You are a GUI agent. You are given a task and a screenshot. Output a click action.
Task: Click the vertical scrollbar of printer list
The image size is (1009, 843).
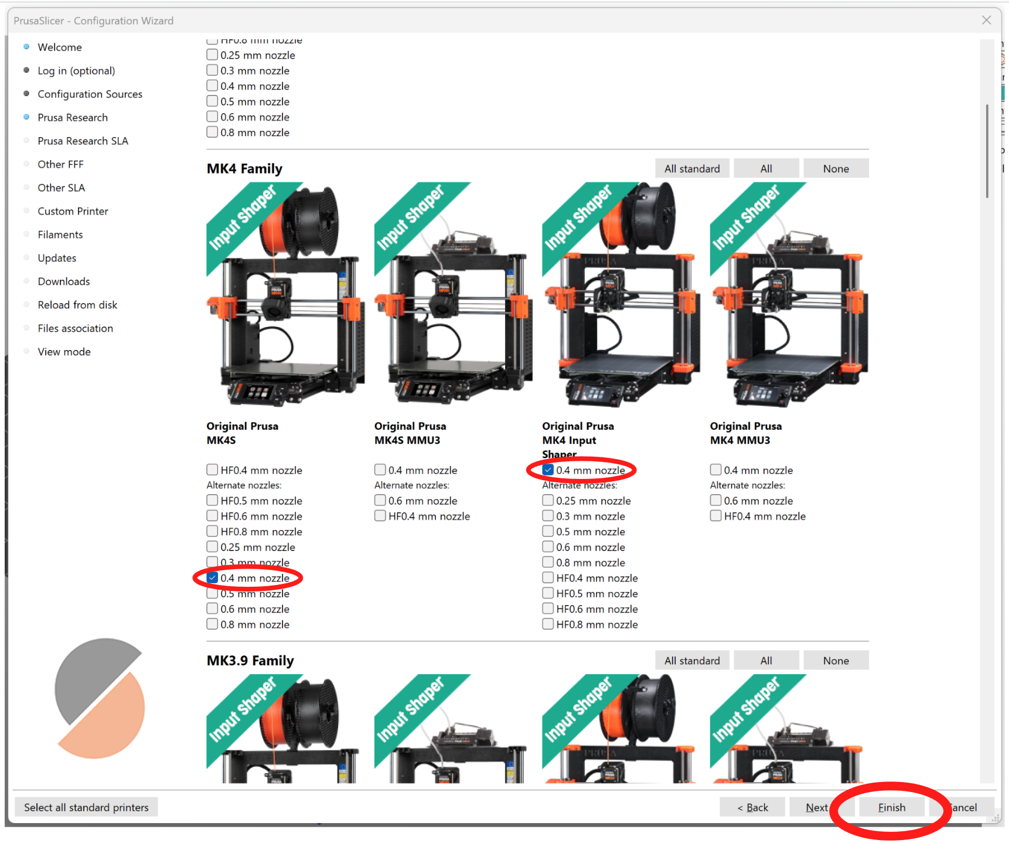click(987, 151)
